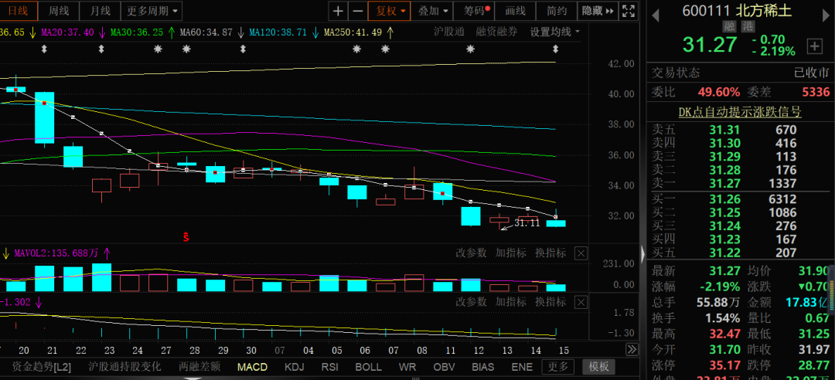Close the volume indicator sub-panel
This screenshot has height=380, width=835.
pos(581,253)
